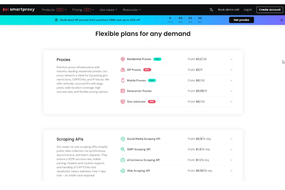The height and width of the screenshot is (190, 285).
Task: Click the Dedicated ISP proxies banner text
Action: coord(100,20)
